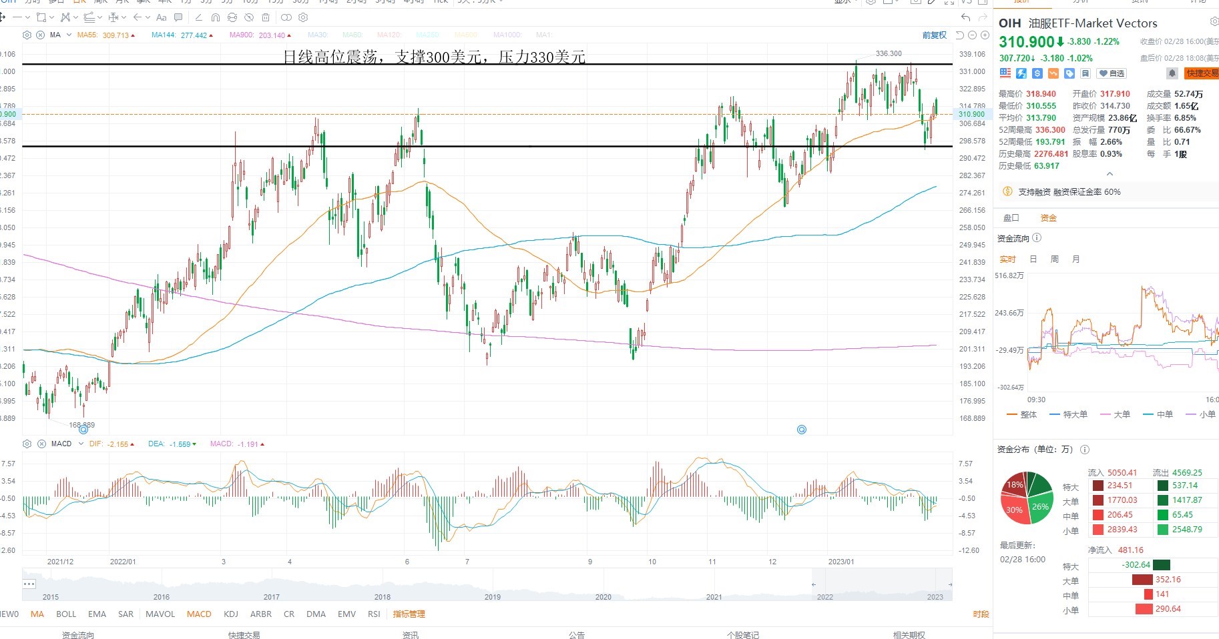Image resolution: width=1219 pixels, height=639 pixels.
Task: Click the 2019 area on timeline navigator
Action: 493,596
